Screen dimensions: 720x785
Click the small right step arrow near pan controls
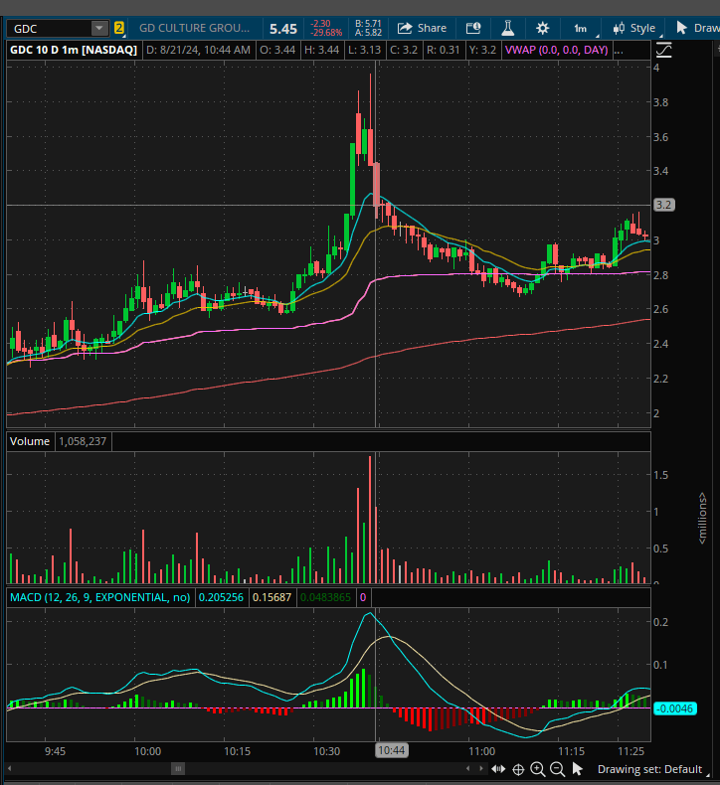click(x=481, y=768)
